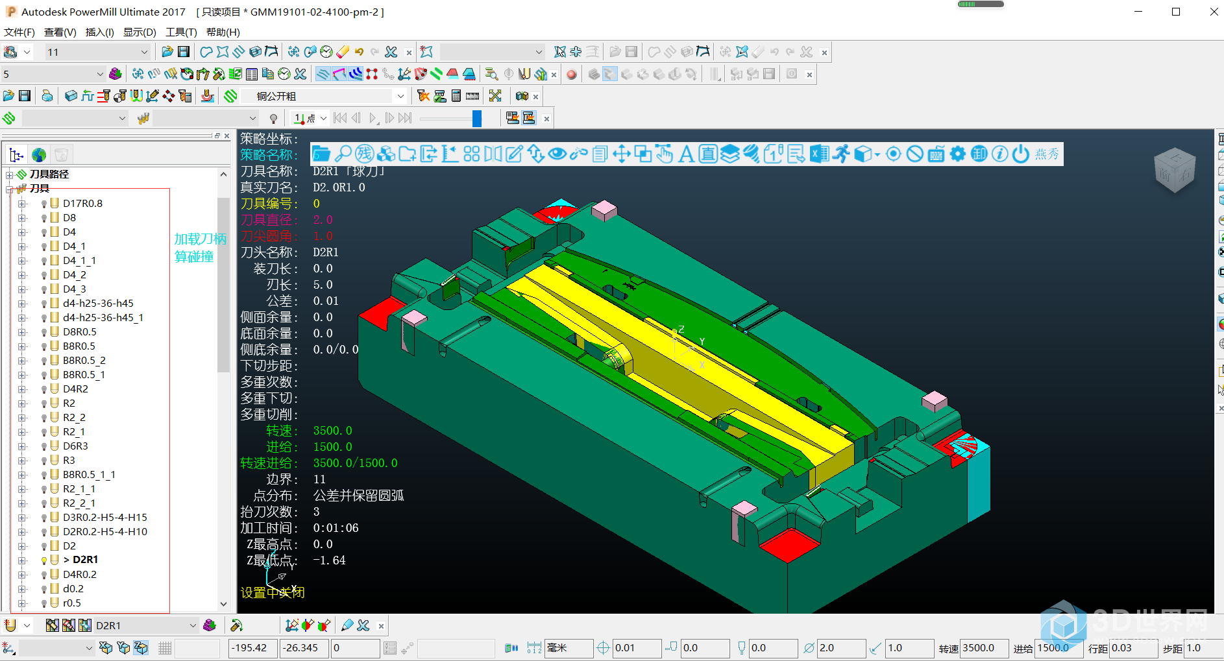Click the eraser icon in boundary toolbar
Screen dimensions: 1224x661
click(343, 52)
